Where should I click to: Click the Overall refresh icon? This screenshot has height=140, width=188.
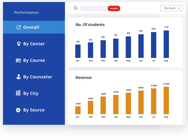19,27
